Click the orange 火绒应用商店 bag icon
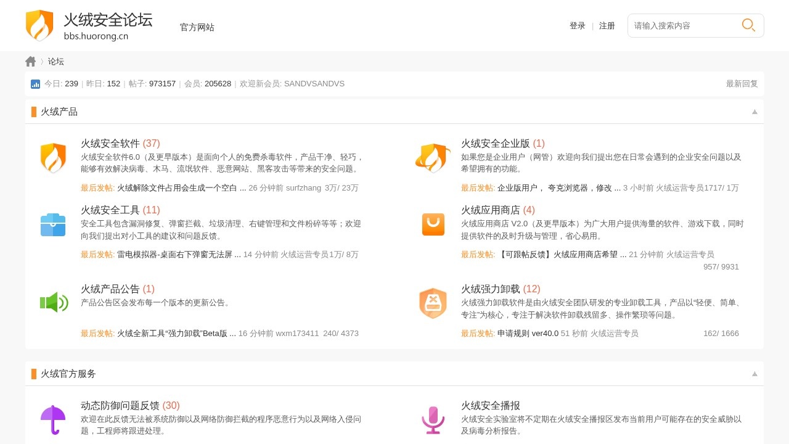Viewport: 789px width, 444px height. pos(433,224)
